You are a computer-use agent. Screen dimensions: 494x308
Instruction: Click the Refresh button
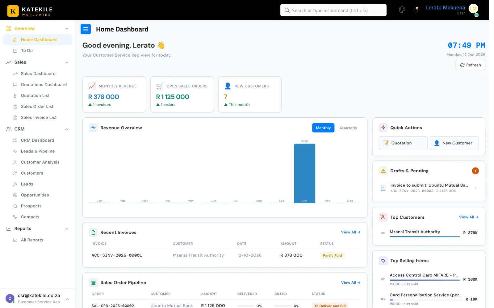tap(470, 65)
